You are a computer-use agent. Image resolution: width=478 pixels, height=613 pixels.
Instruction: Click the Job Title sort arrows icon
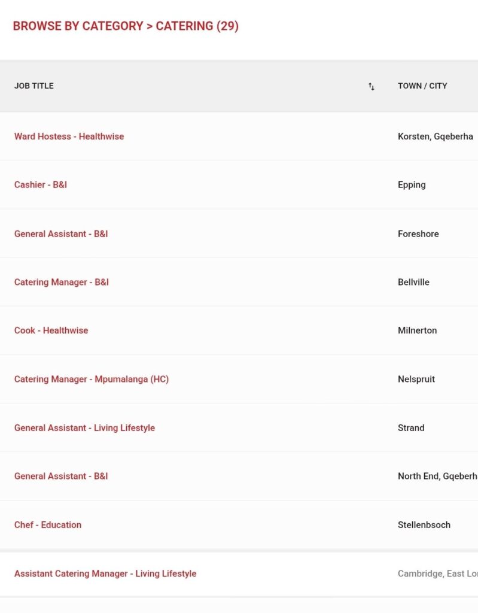click(x=372, y=86)
